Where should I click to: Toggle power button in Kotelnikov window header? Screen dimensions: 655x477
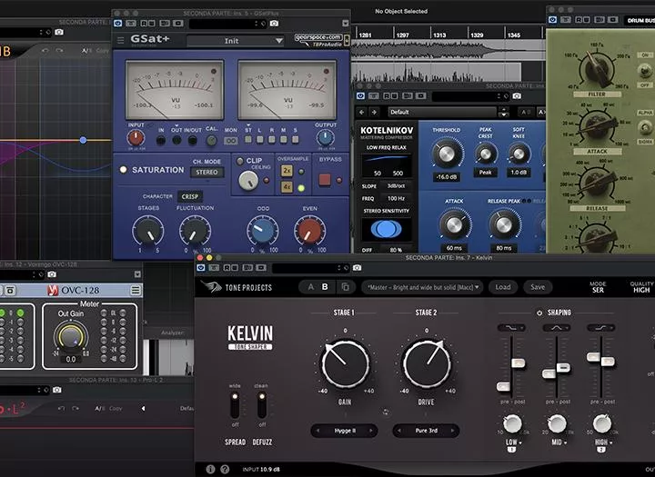coord(360,96)
